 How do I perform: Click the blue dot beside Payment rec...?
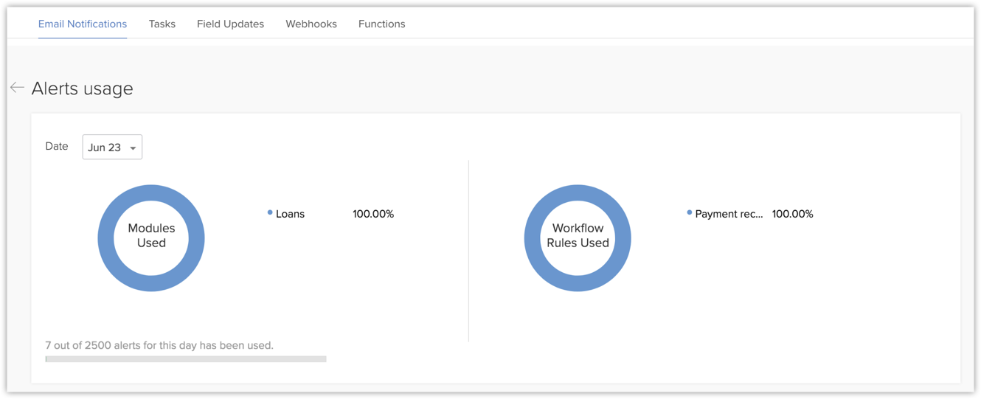click(x=690, y=212)
